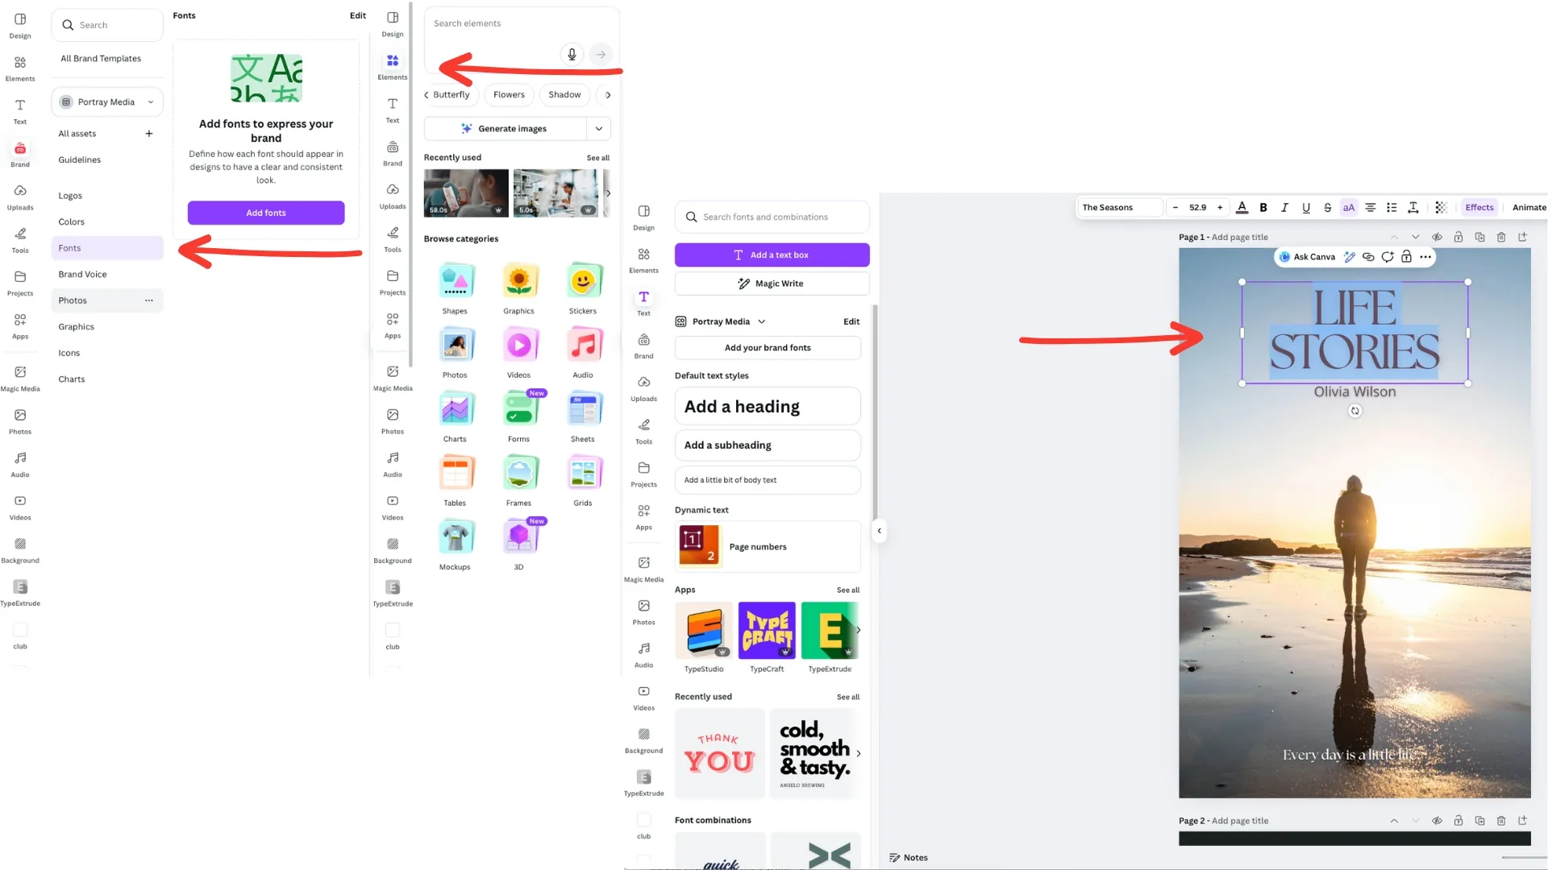Open the Portray Media brand kit dropdown
The height and width of the screenshot is (870, 1548).
(107, 102)
